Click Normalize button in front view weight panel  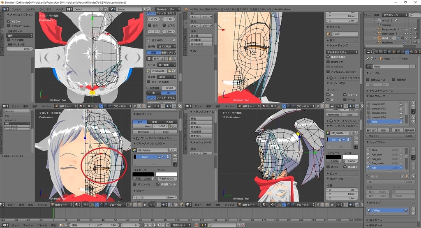tap(143, 132)
